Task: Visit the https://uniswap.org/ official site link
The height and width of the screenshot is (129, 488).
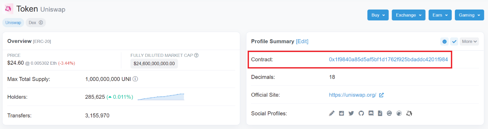Action: tap(353, 95)
